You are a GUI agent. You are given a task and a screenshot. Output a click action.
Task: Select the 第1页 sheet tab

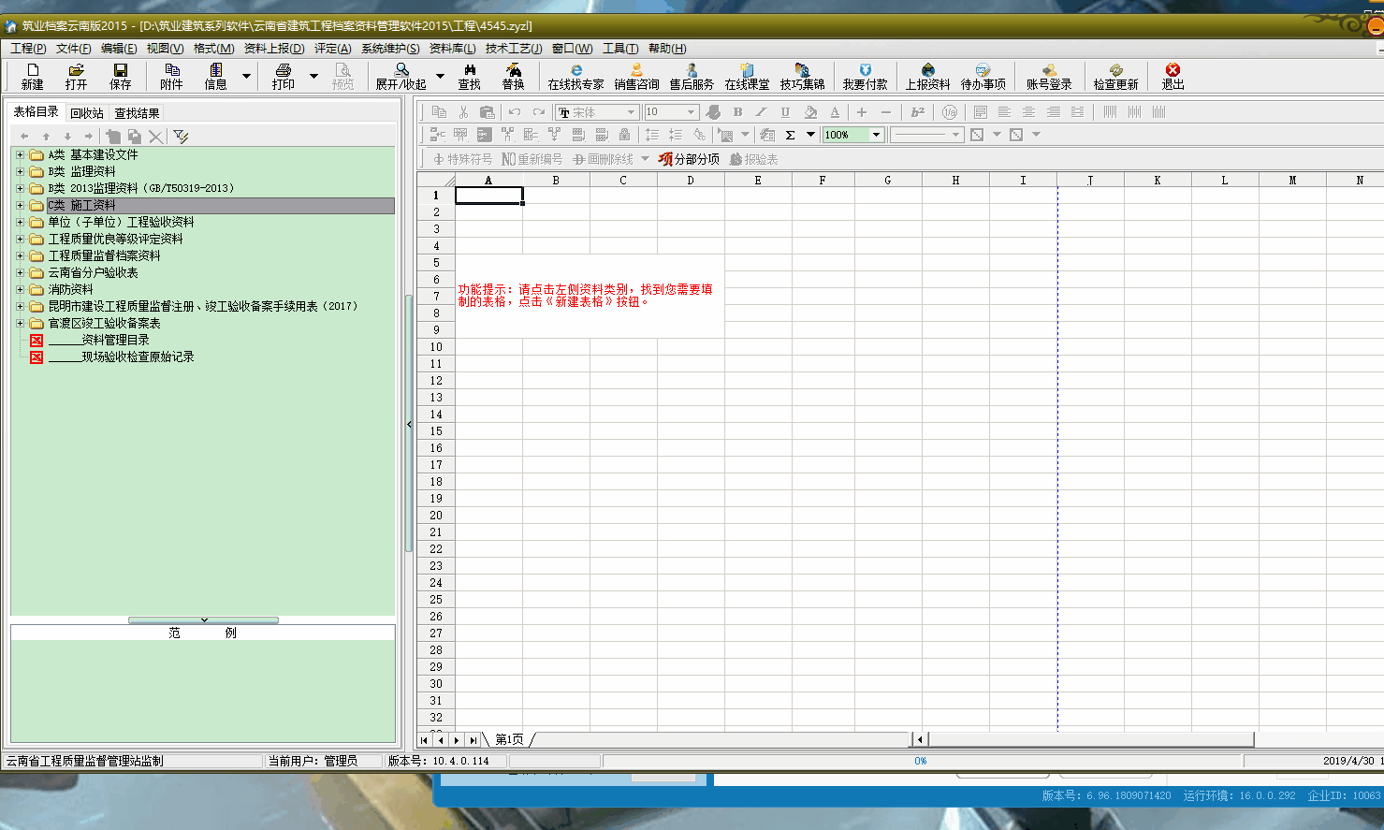(x=509, y=739)
